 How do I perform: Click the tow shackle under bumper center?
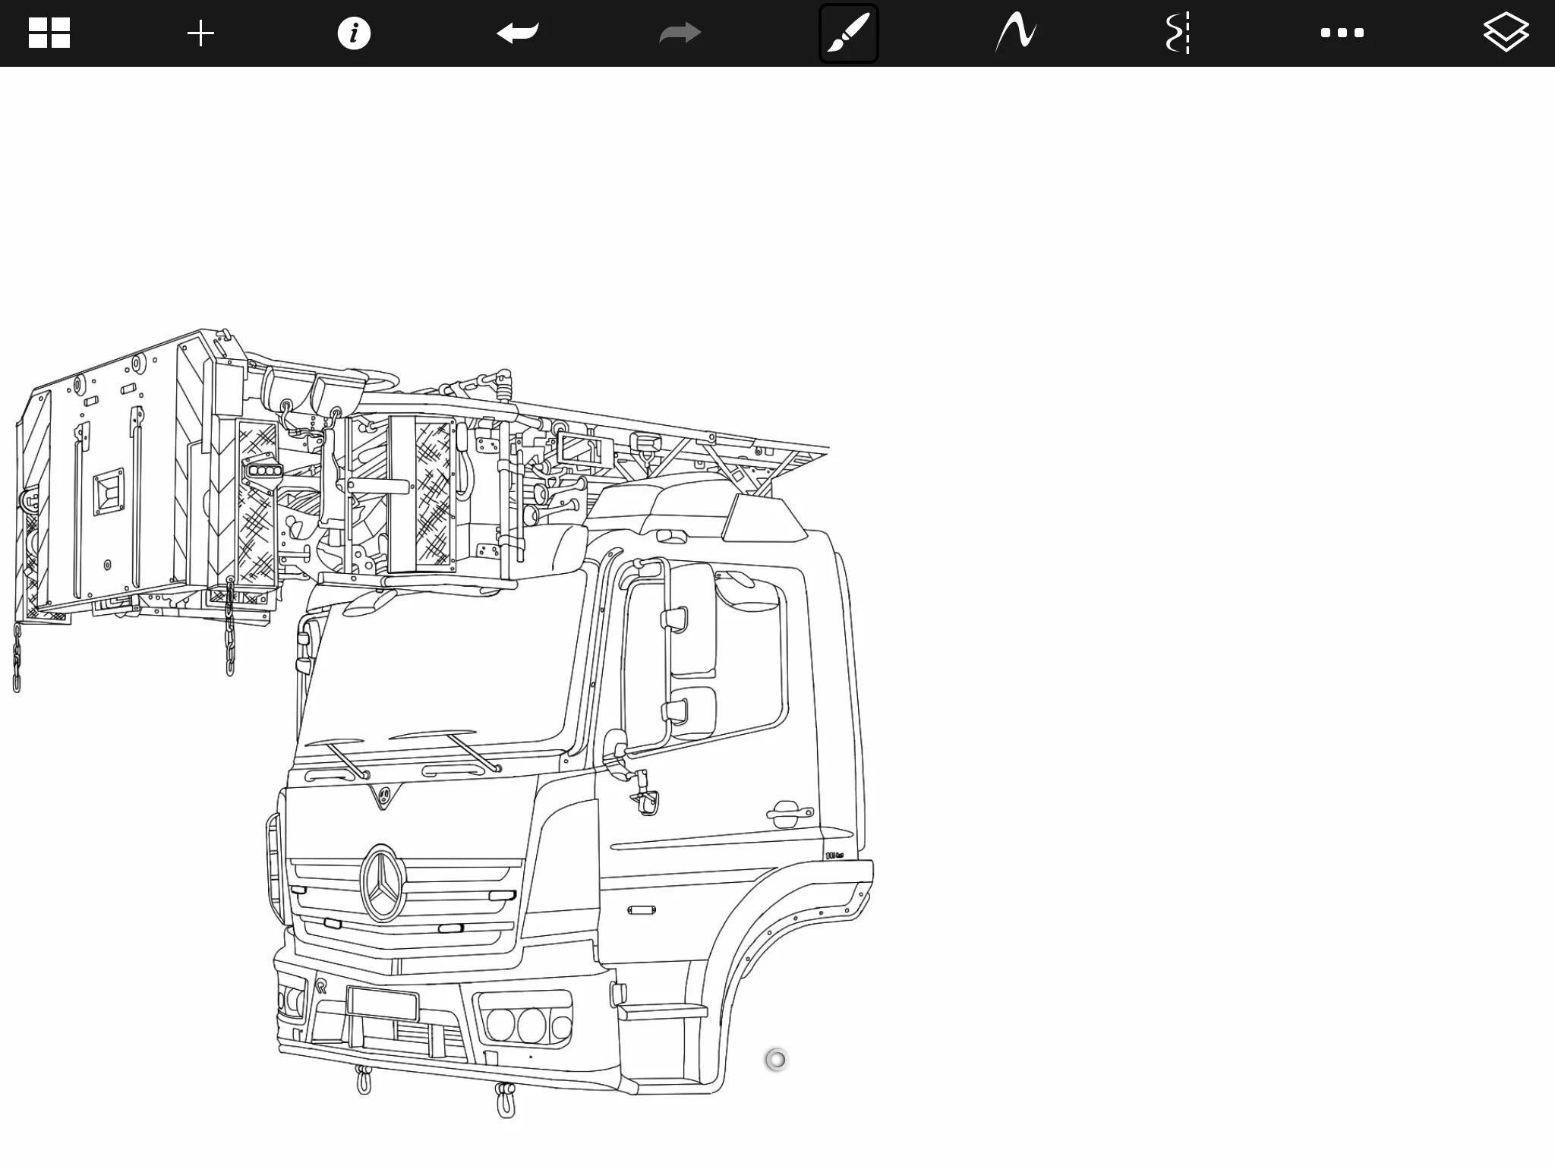506,1101
